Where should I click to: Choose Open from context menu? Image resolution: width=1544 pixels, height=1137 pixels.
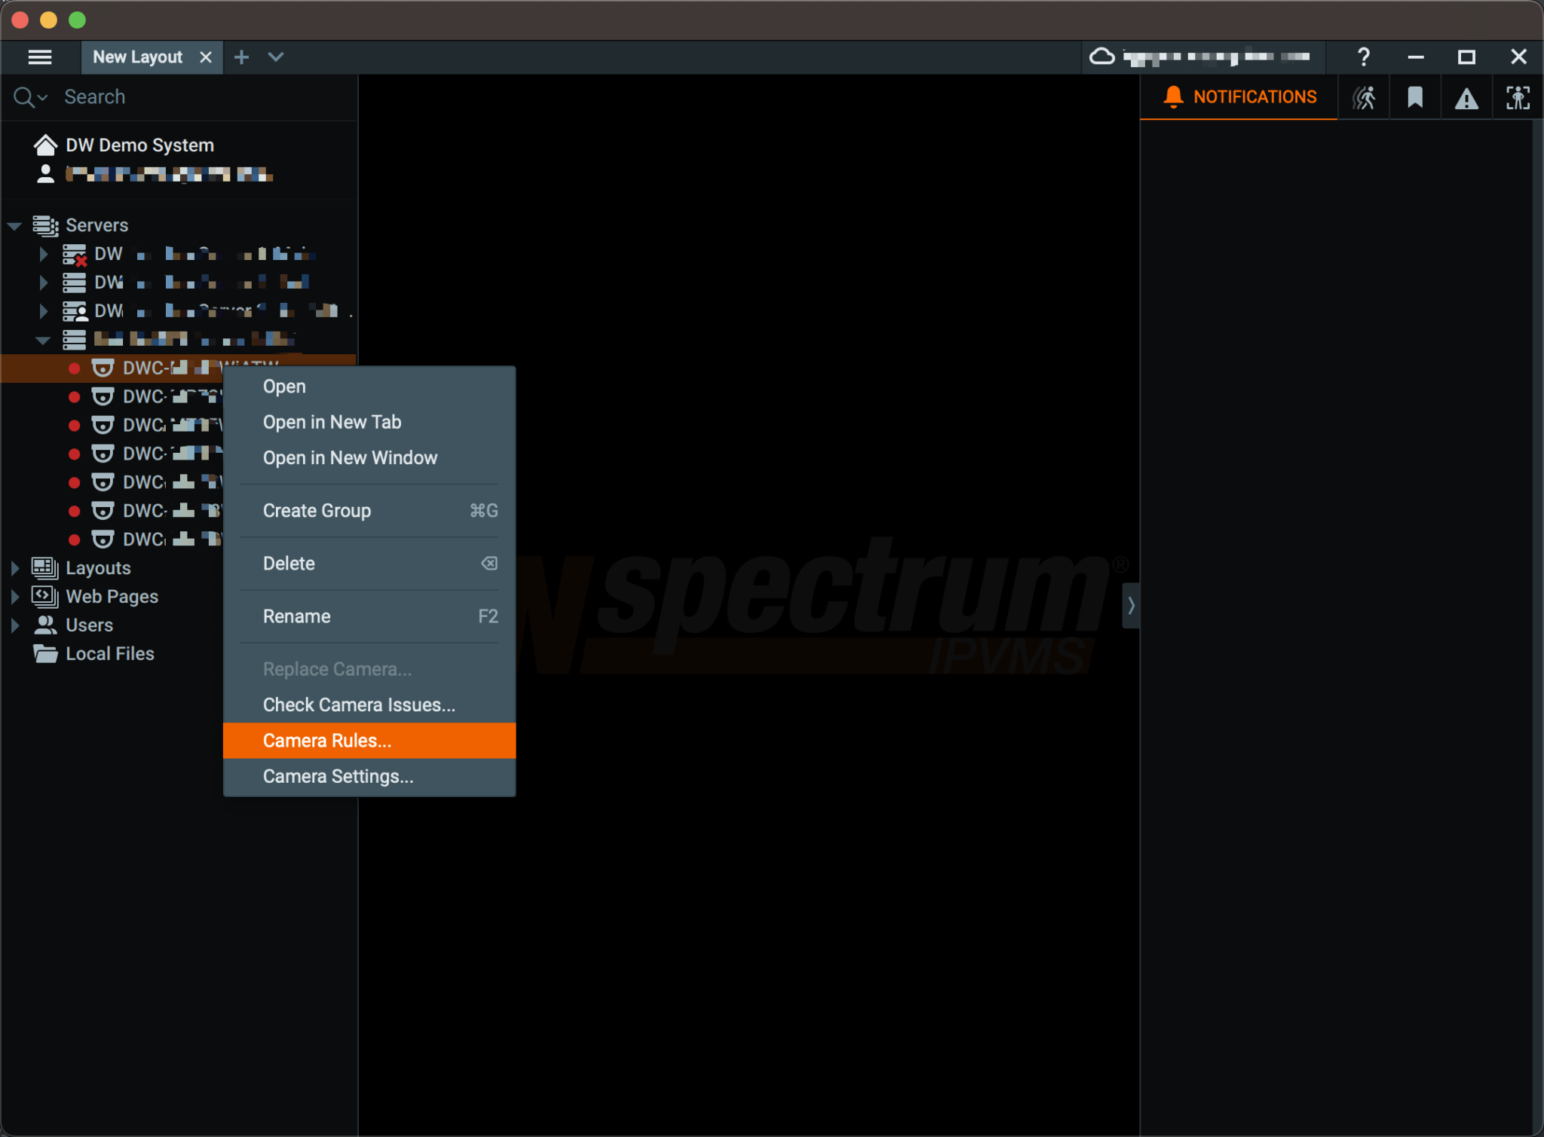click(x=369, y=387)
